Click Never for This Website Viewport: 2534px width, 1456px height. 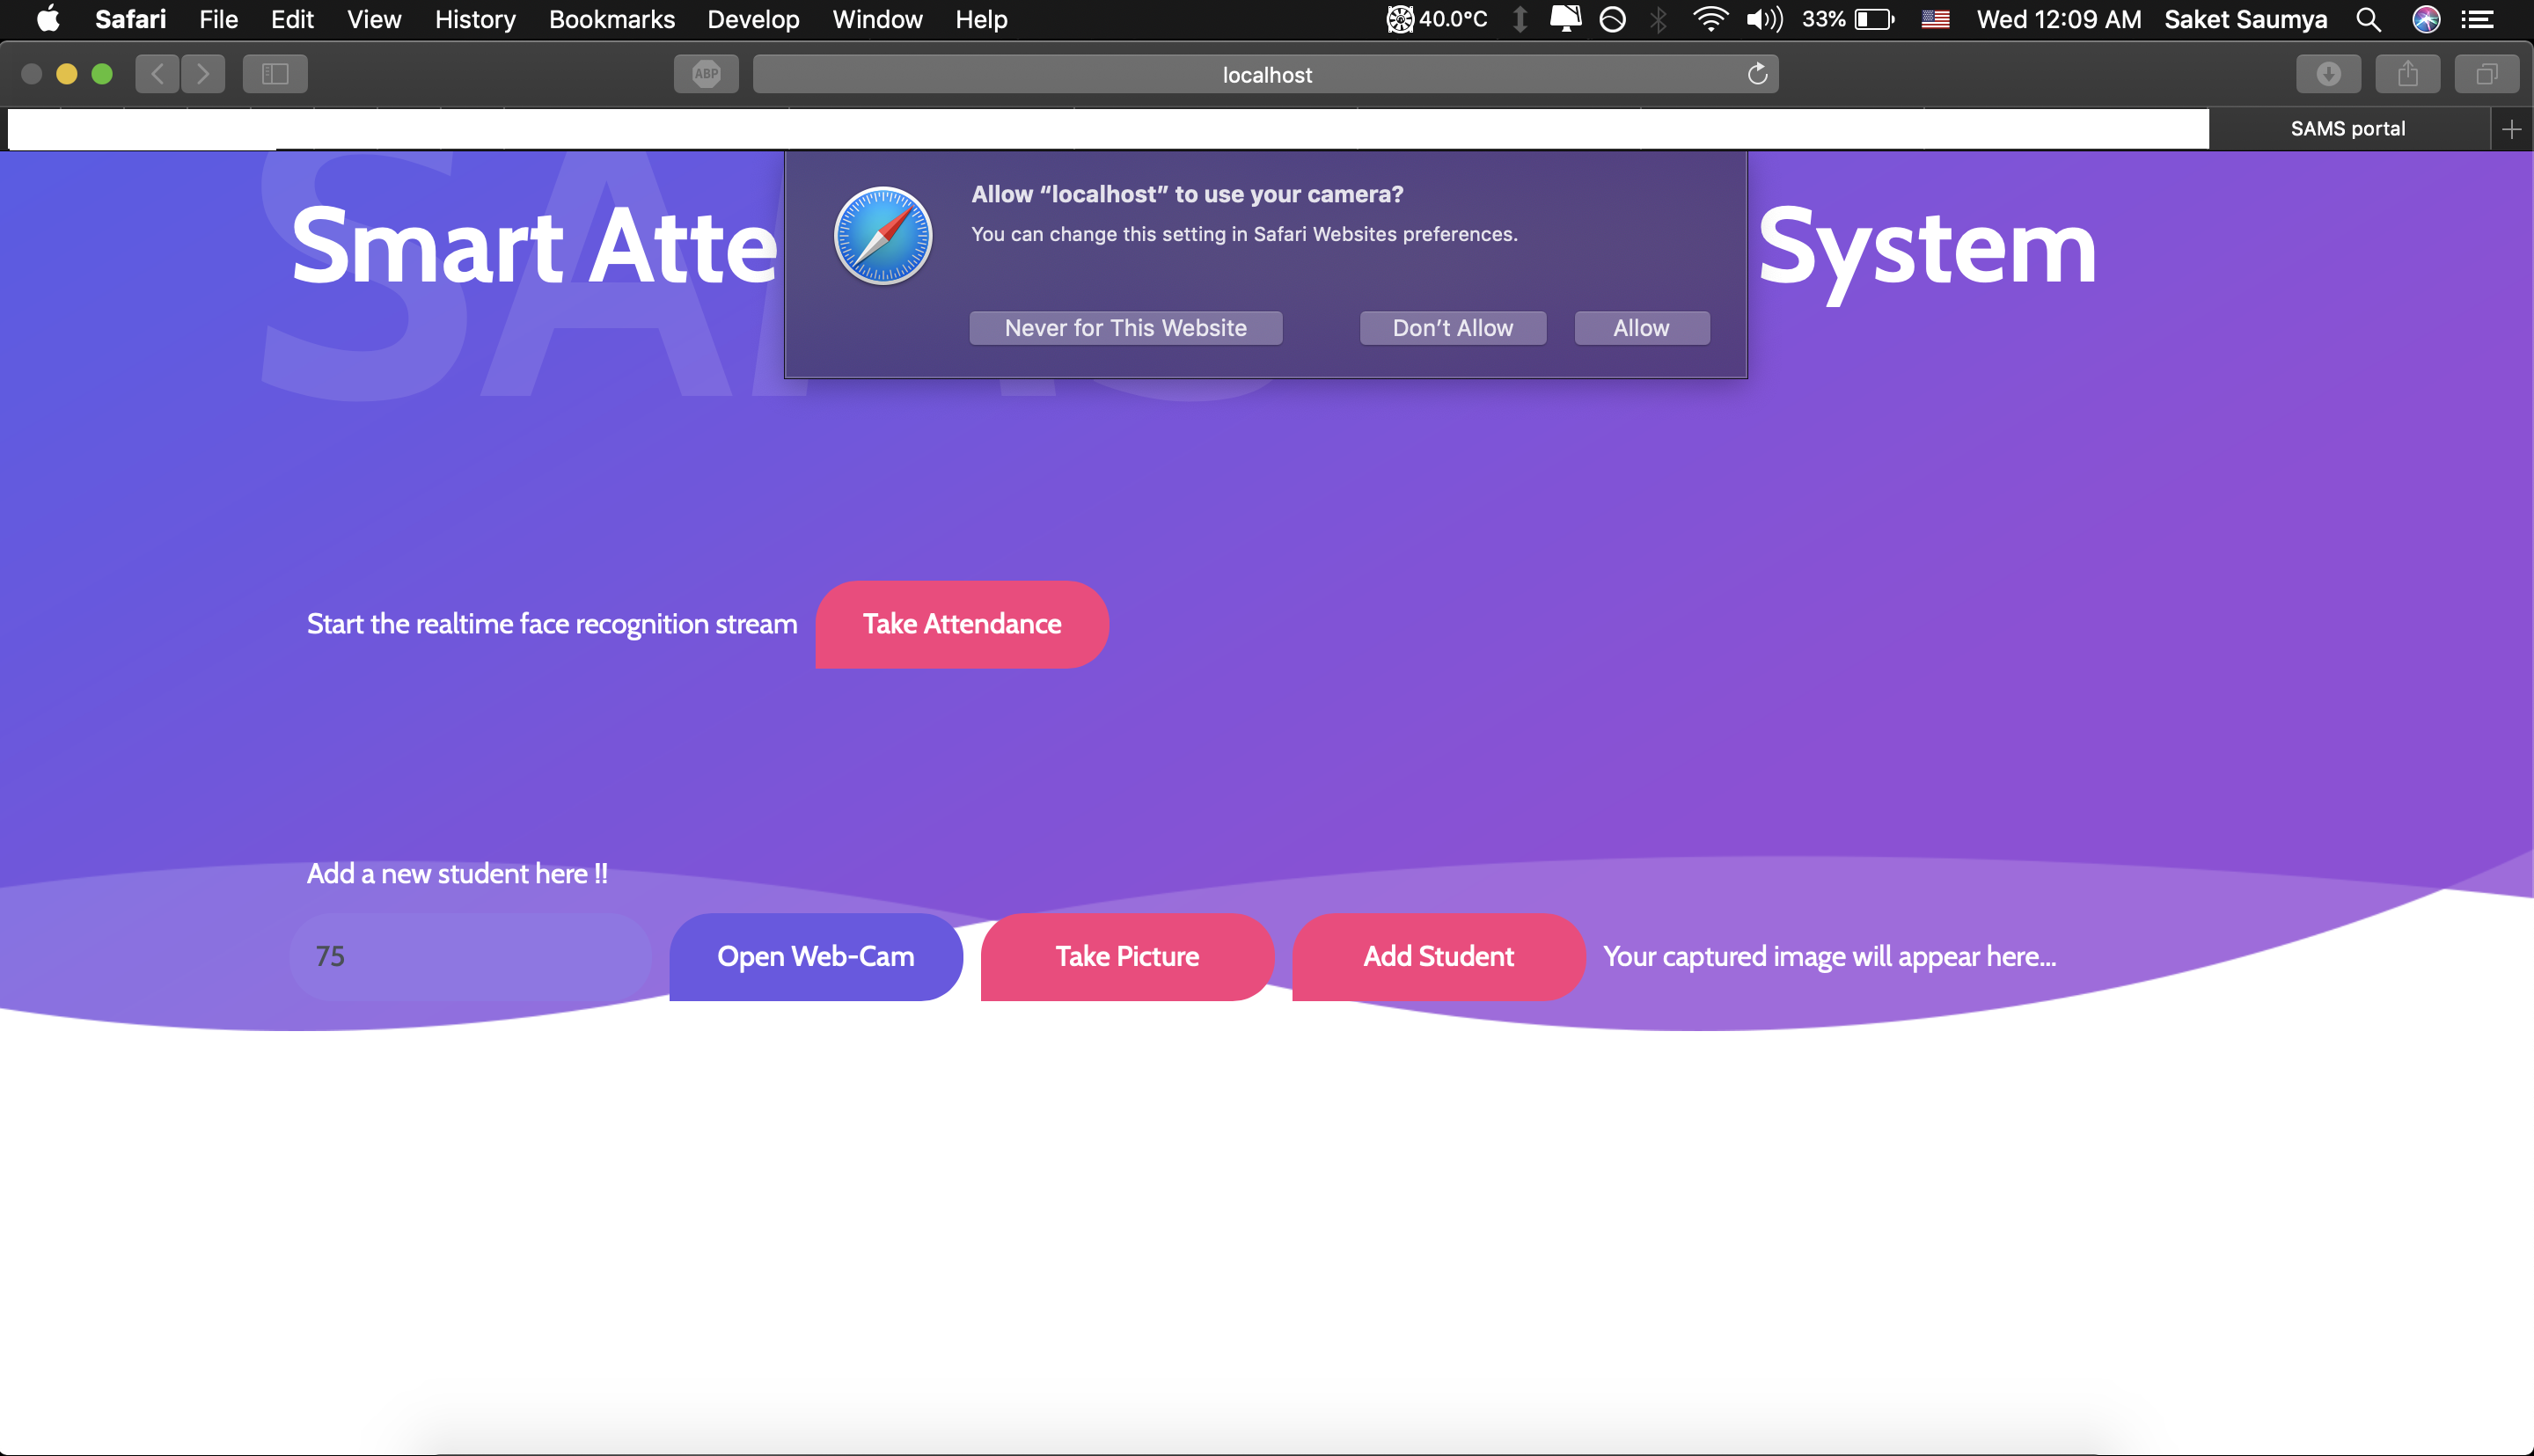1125,328
